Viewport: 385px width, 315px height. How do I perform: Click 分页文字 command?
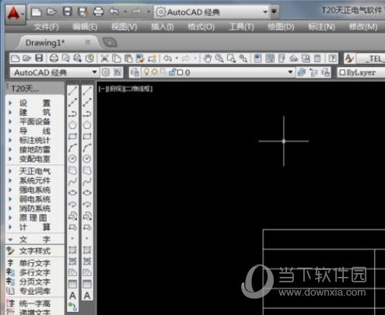pyautogui.click(x=35, y=282)
